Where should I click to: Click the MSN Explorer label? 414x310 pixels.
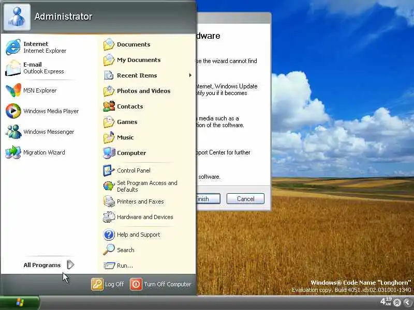(40, 90)
